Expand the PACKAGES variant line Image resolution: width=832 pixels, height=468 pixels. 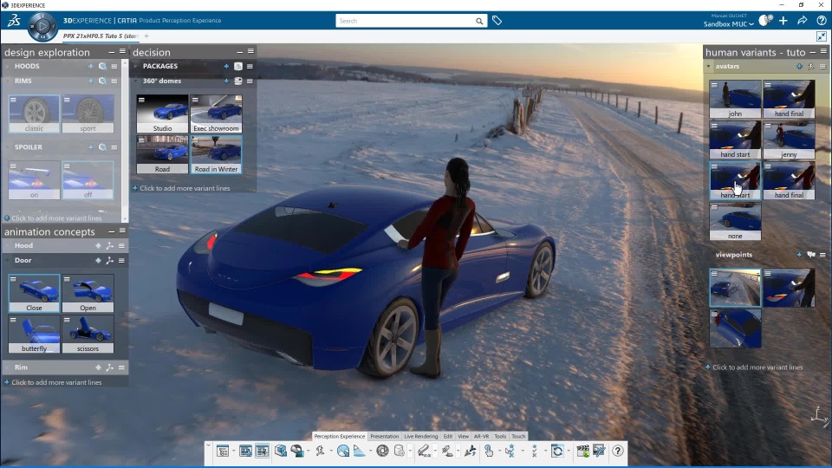(x=136, y=67)
